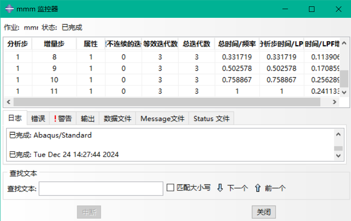Go to previous match with 前一个

275,188
